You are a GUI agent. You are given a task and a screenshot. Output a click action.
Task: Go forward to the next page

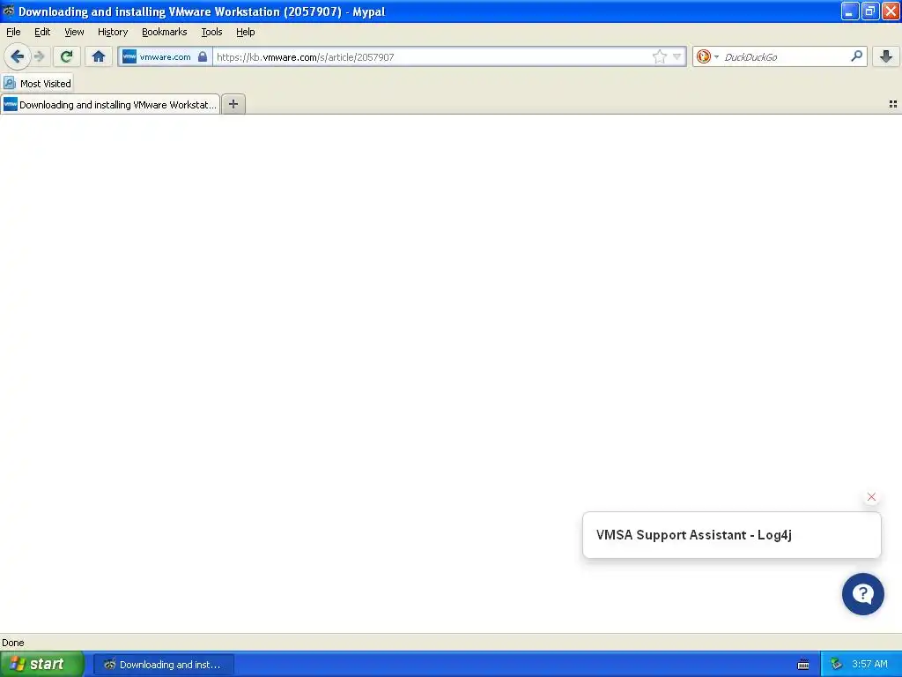coord(39,56)
